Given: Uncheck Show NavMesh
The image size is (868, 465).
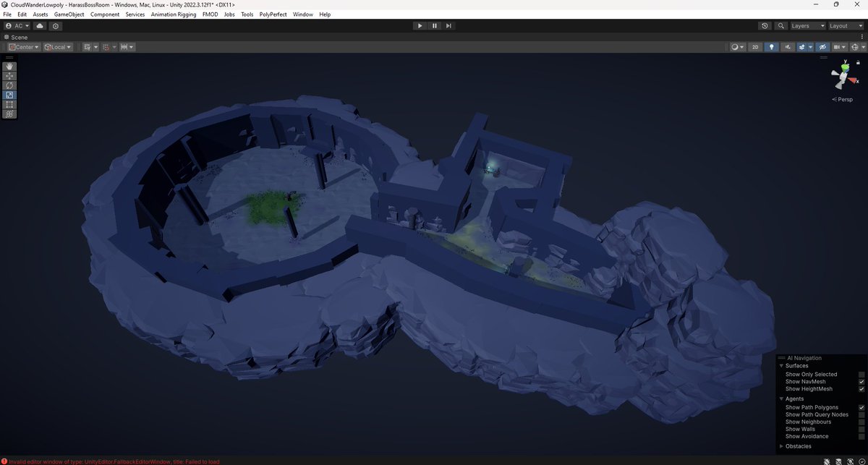Looking at the screenshot, I should [861, 382].
